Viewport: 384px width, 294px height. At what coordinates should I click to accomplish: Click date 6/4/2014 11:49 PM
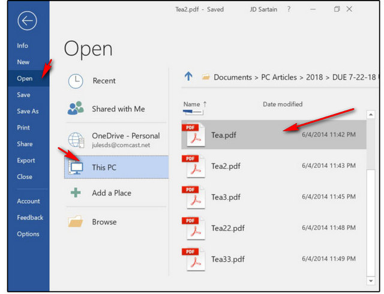[329, 259]
